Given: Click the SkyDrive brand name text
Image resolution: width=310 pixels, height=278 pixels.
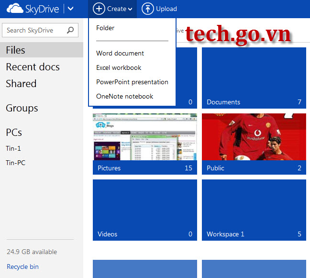Looking at the screenshot, I should click(x=42, y=9).
